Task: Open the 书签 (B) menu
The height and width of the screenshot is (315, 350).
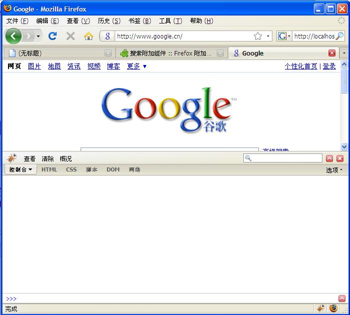Action: click(x=140, y=21)
